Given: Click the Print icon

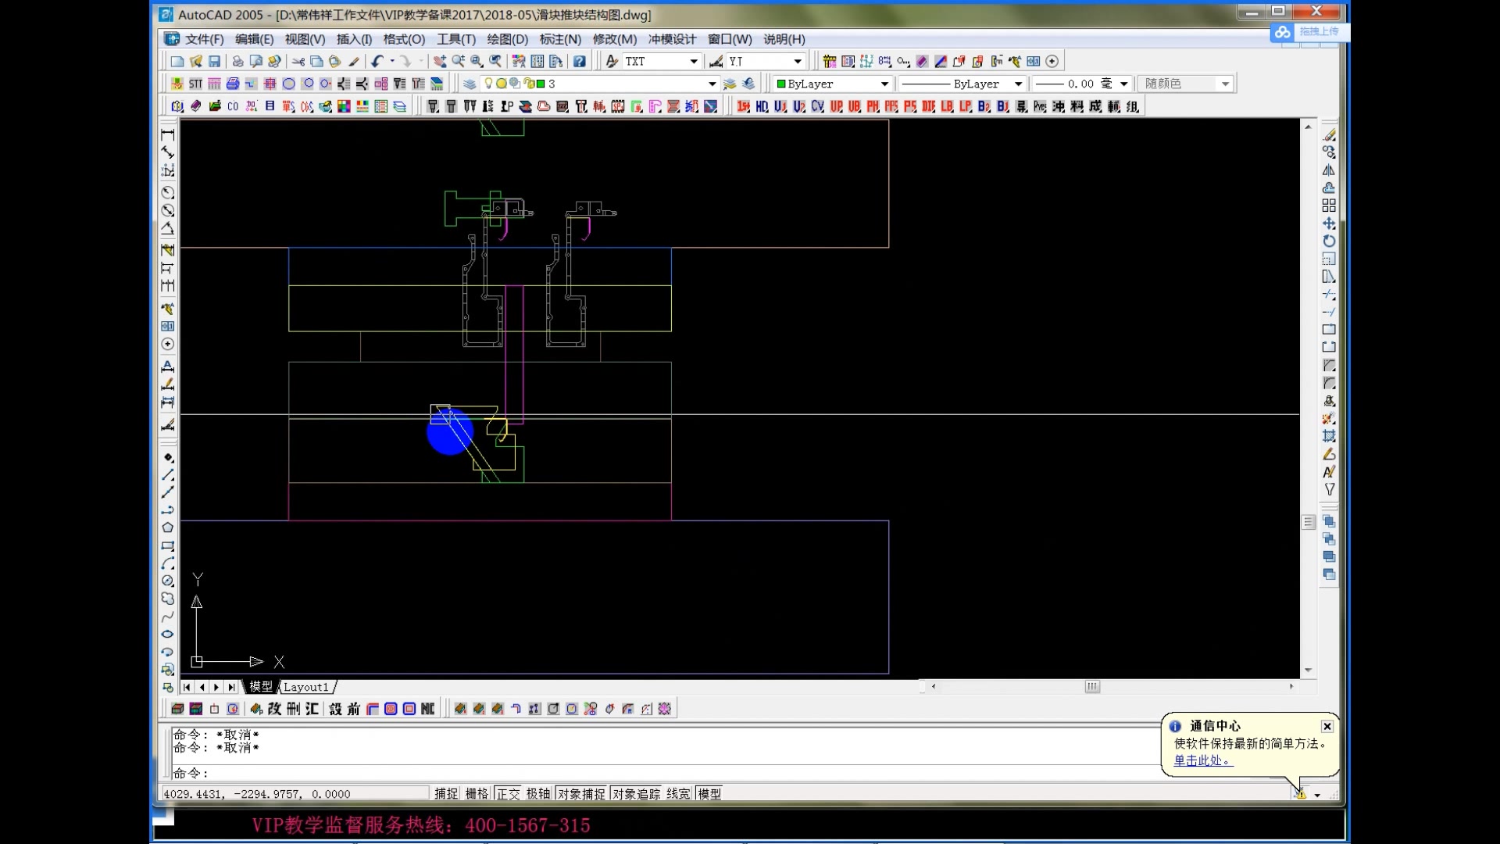Looking at the screenshot, I should pos(237,61).
